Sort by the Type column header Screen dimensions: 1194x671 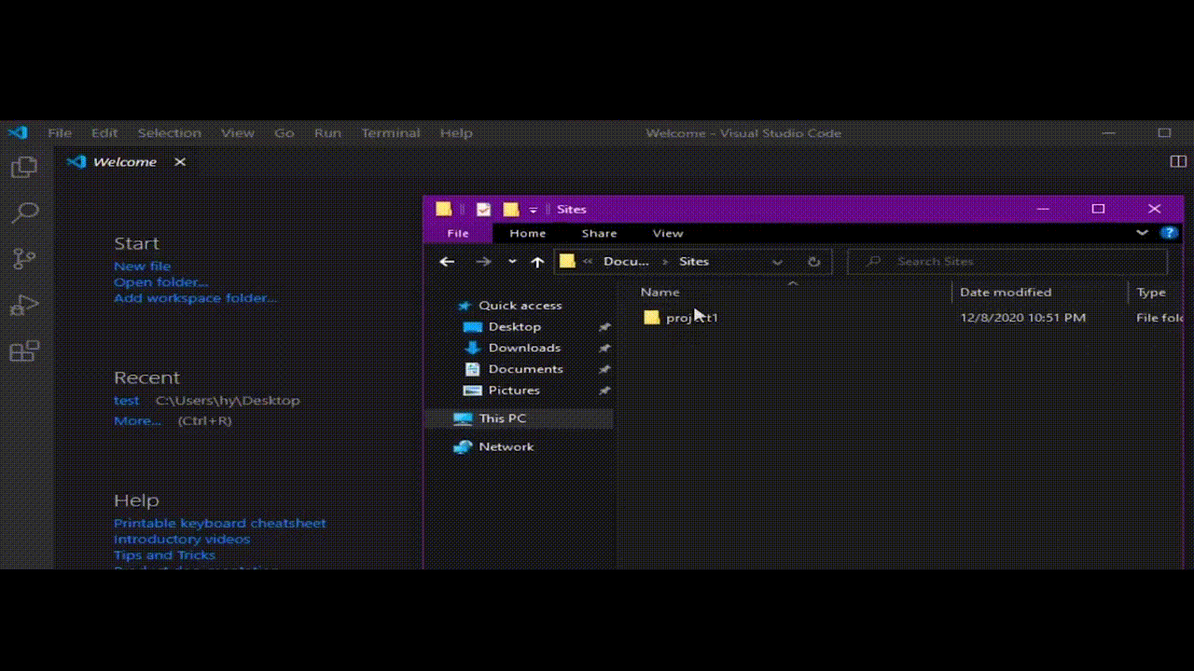point(1151,293)
